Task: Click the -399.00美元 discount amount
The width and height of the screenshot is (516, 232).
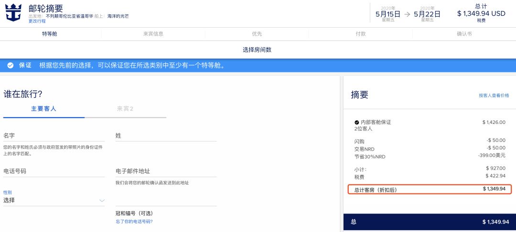Action: click(x=492, y=156)
